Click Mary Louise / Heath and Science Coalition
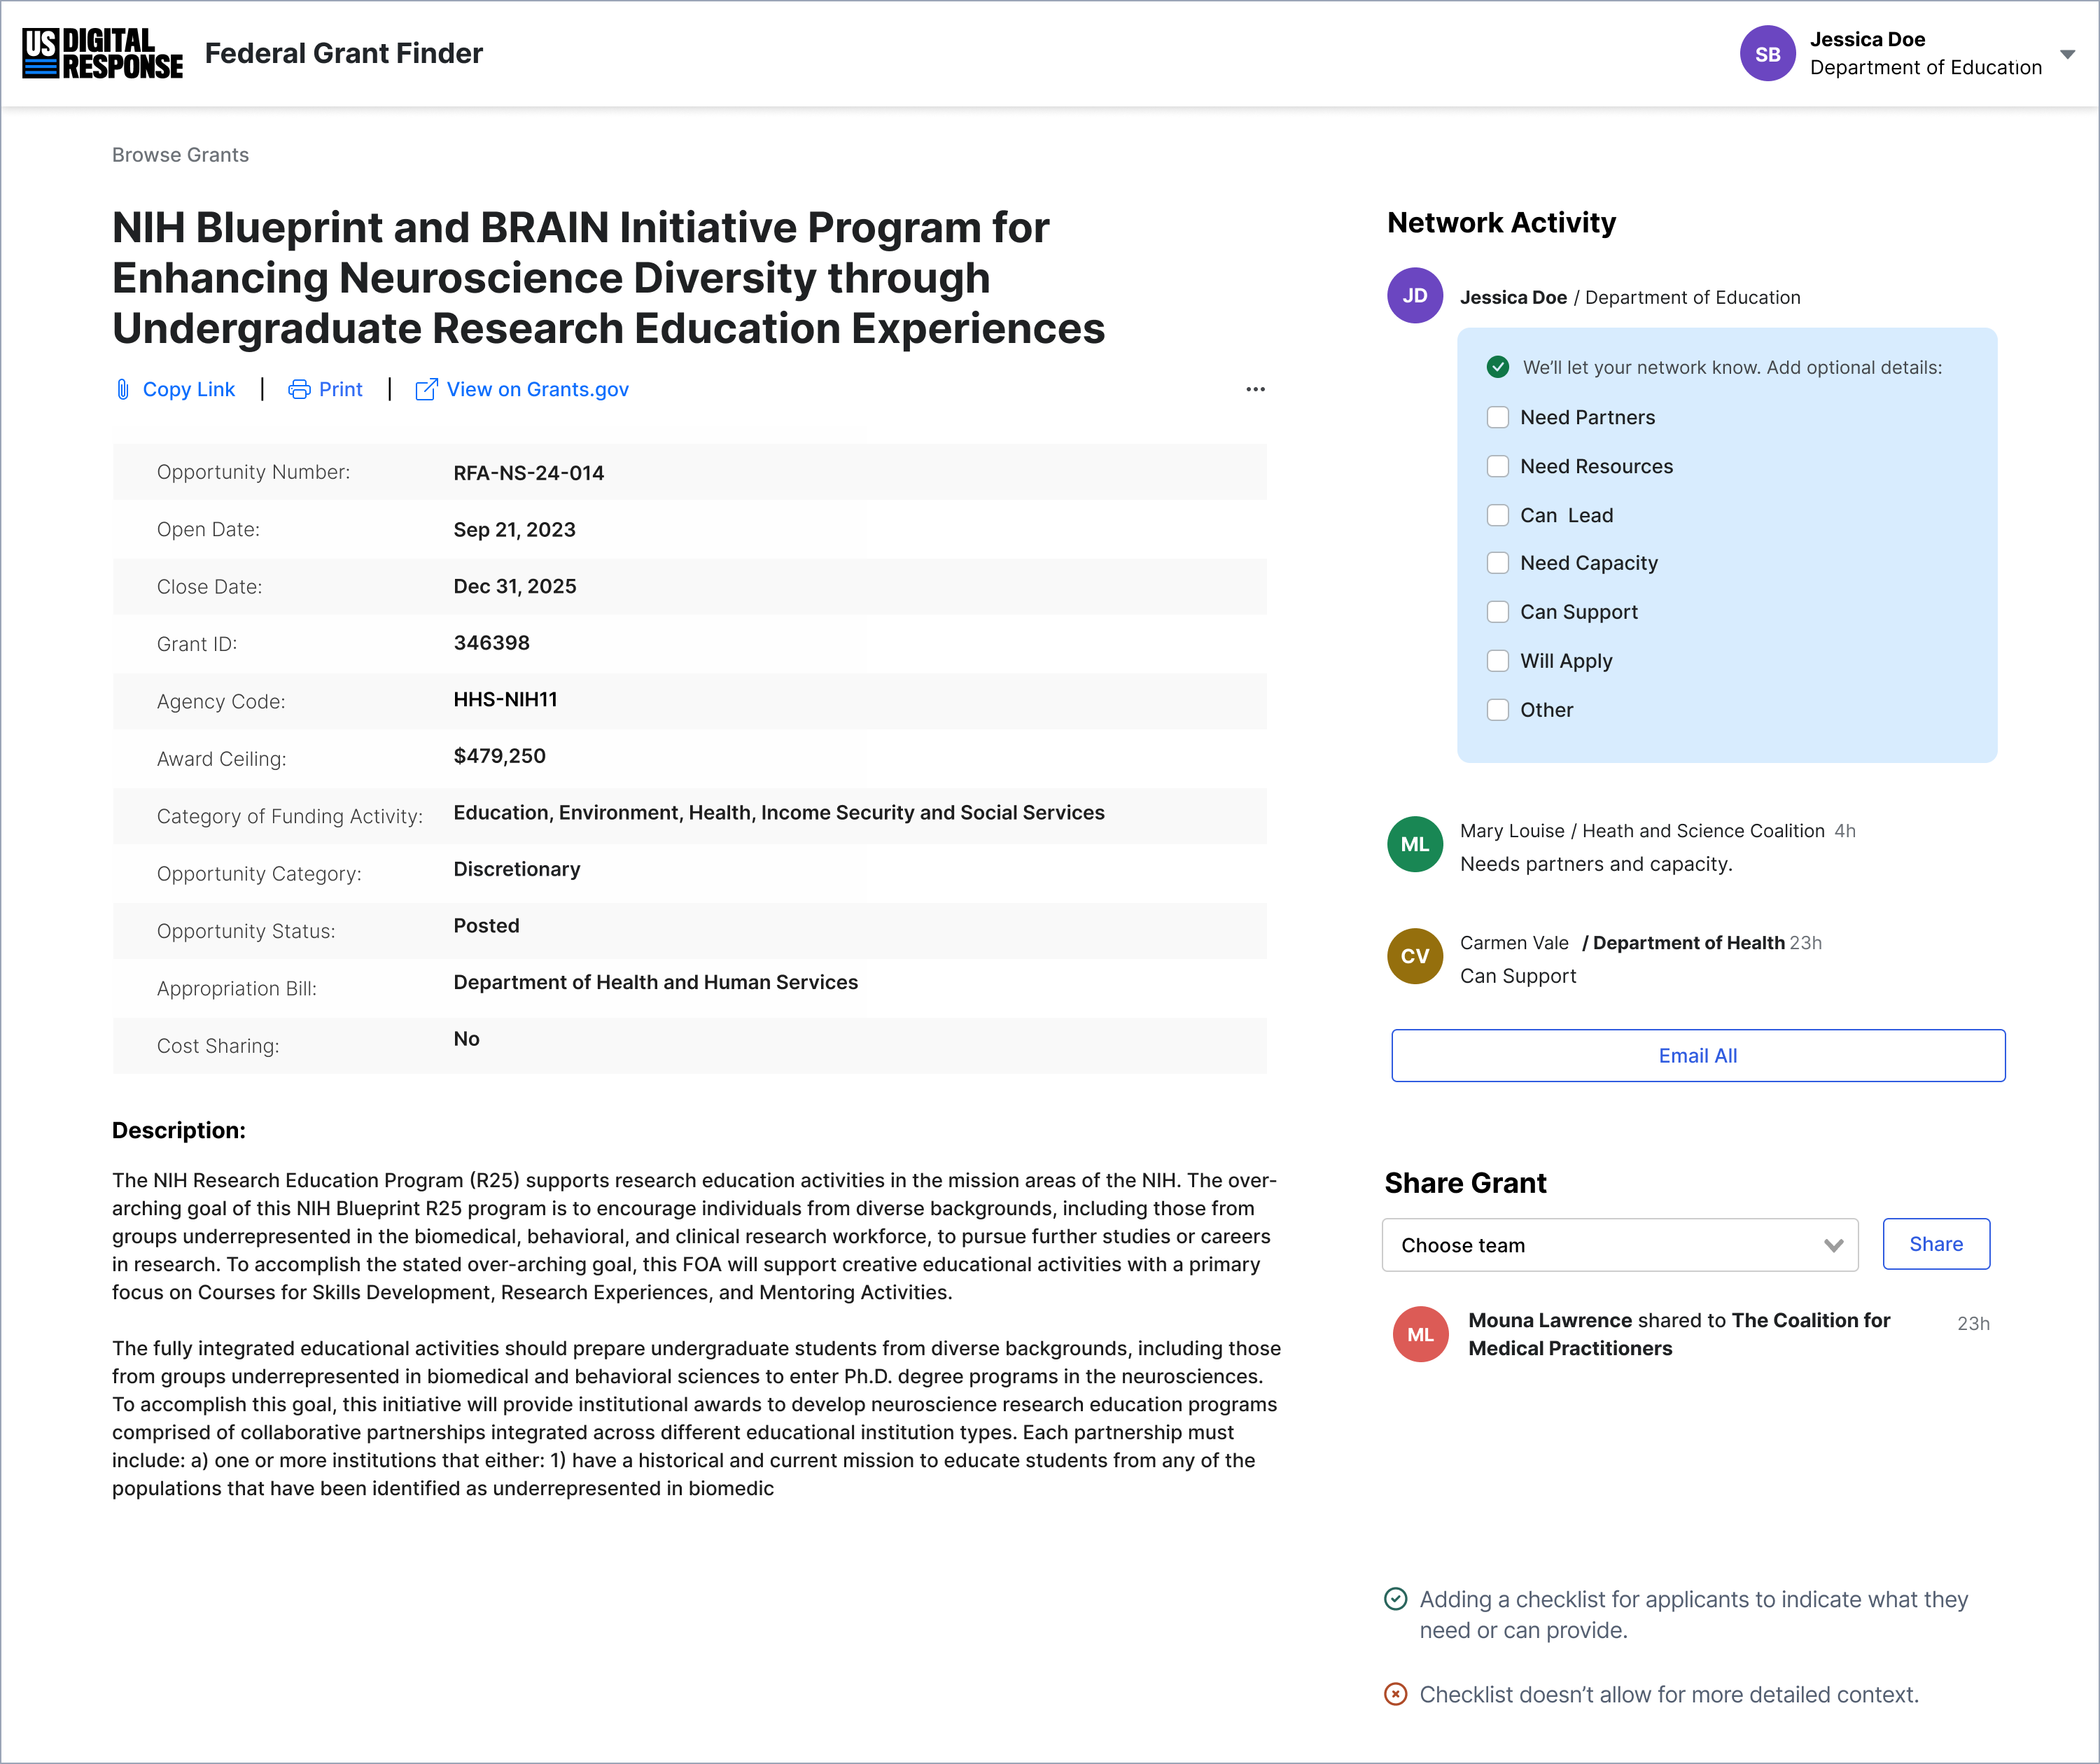Viewport: 2100px width, 1764px height. pyautogui.click(x=1642, y=831)
